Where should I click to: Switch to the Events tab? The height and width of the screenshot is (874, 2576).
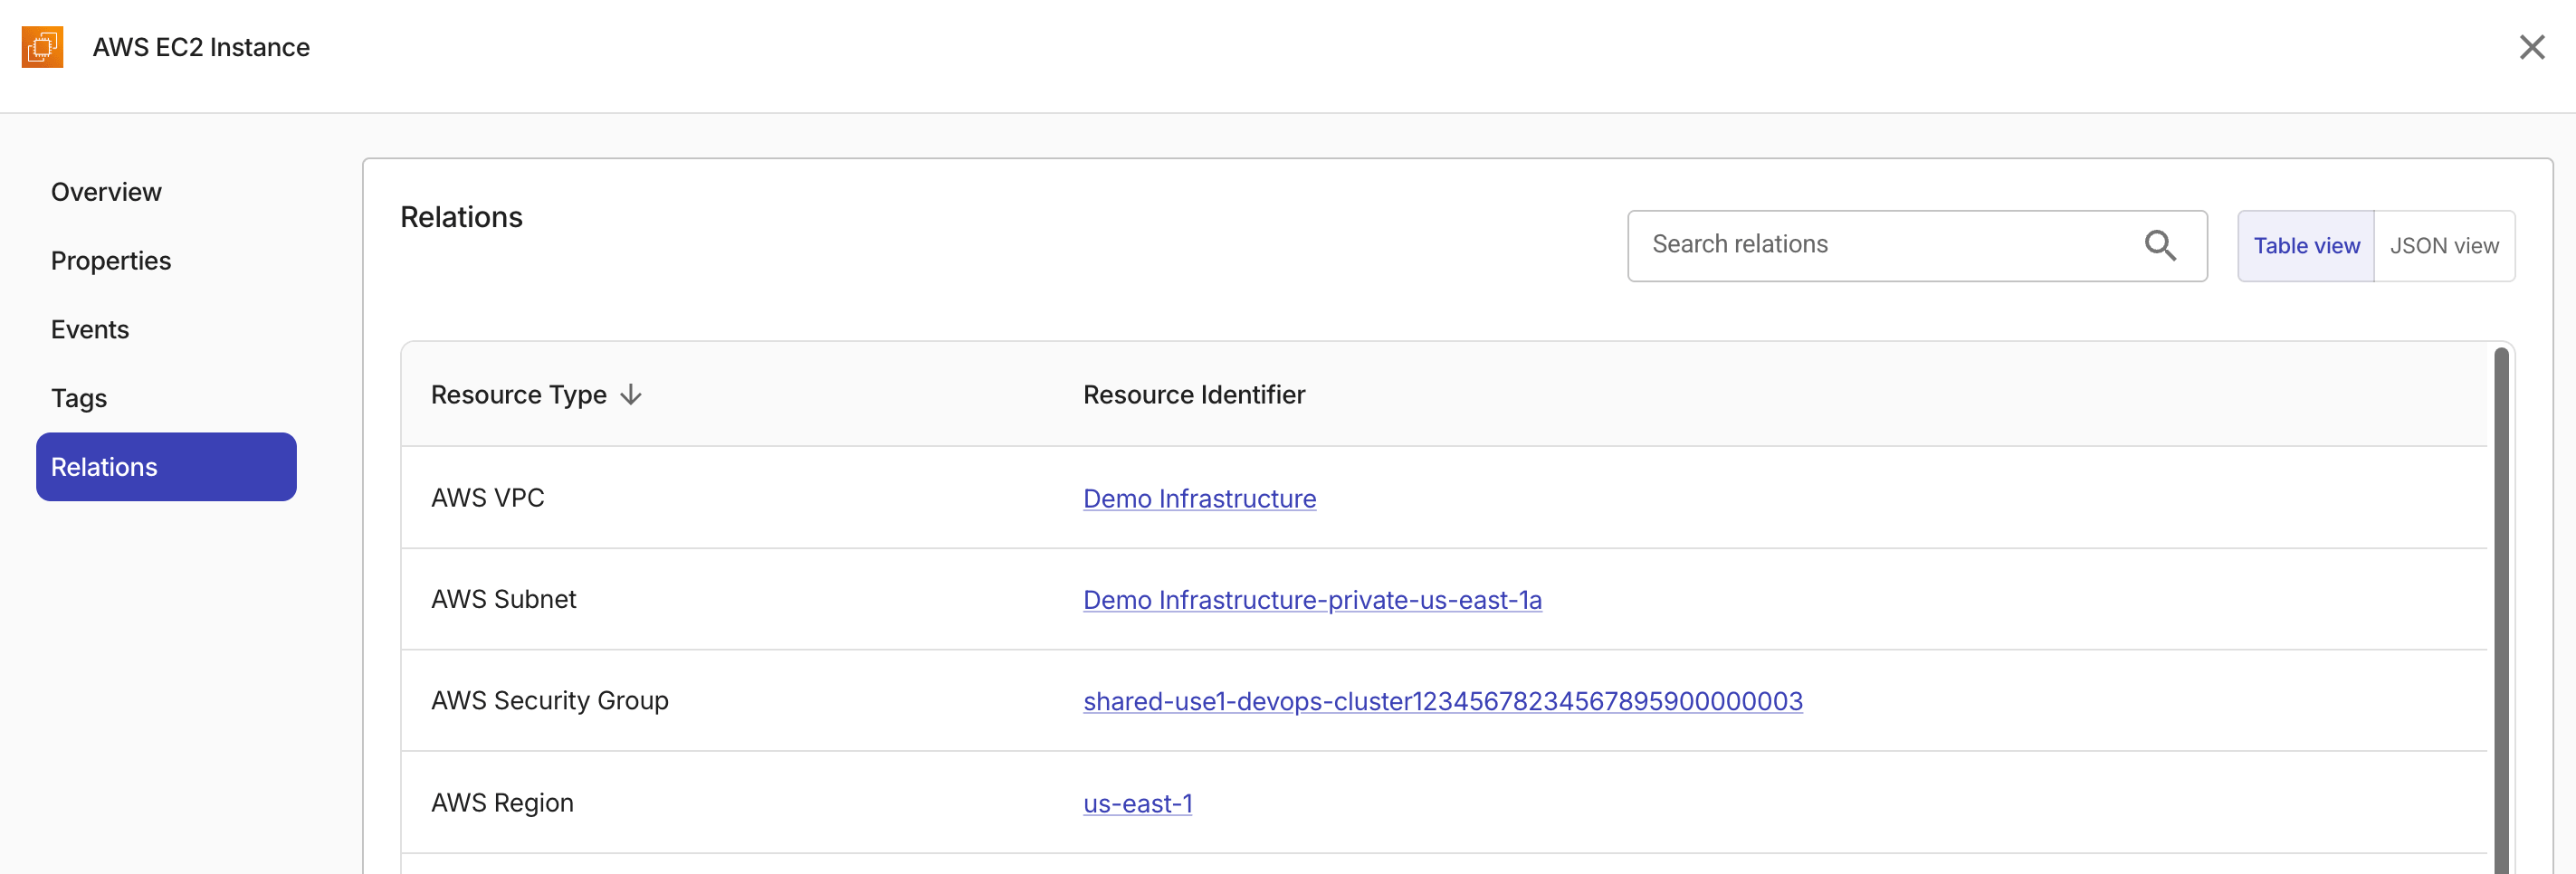point(90,328)
